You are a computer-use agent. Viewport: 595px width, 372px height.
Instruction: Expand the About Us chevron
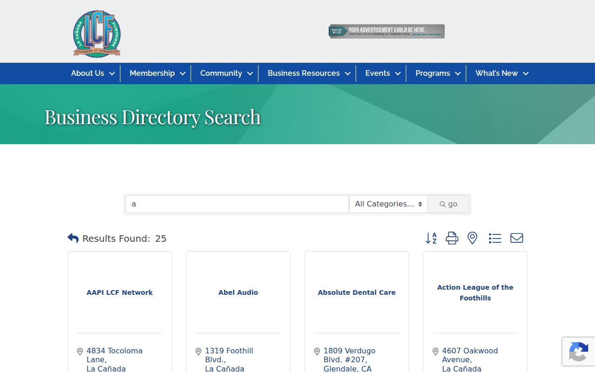click(x=112, y=73)
